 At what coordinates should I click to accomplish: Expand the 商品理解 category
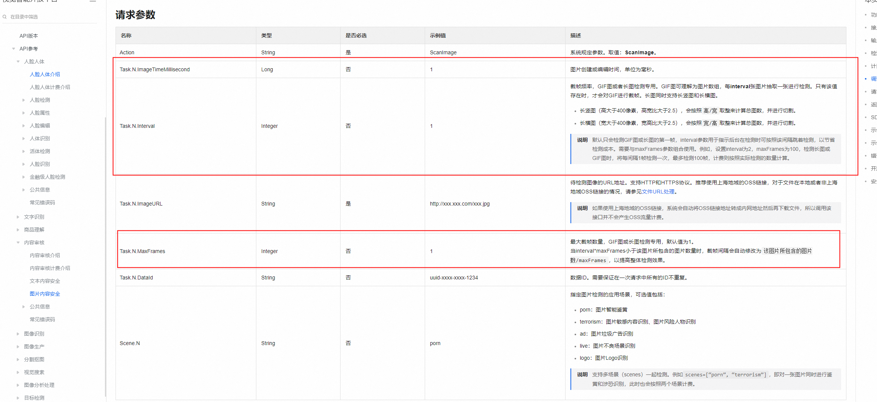[18, 230]
